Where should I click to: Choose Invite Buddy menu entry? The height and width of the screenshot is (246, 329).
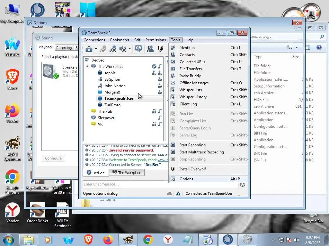coord(209,76)
